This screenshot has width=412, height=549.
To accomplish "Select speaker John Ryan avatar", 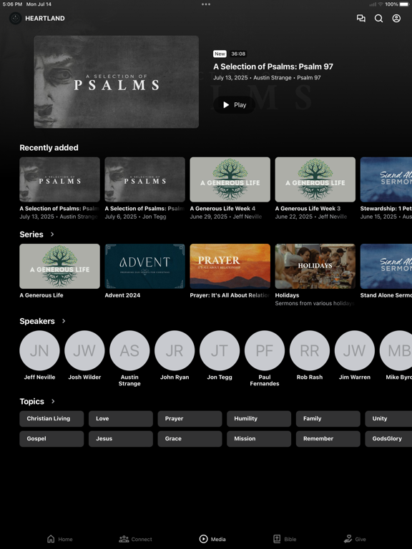I will [175, 350].
